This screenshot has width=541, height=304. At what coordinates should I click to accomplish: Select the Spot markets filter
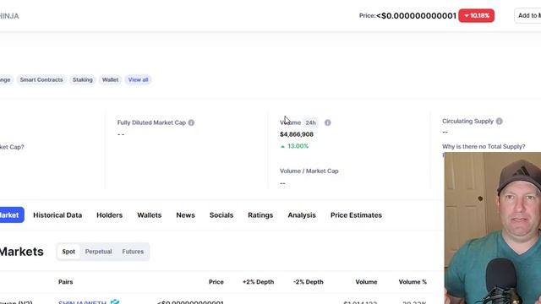click(x=68, y=252)
